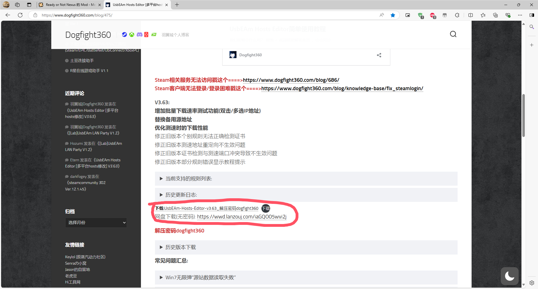
Task: Toggle the blue favorite star for this page
Action: coord(393,15)
